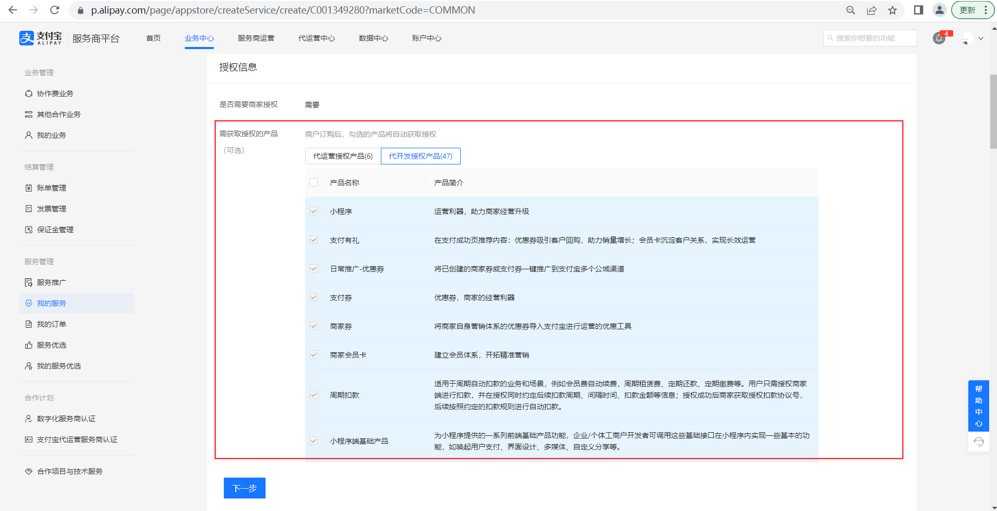Click the icon beside 支付宝代运营服务商认证

pos(29,439)
